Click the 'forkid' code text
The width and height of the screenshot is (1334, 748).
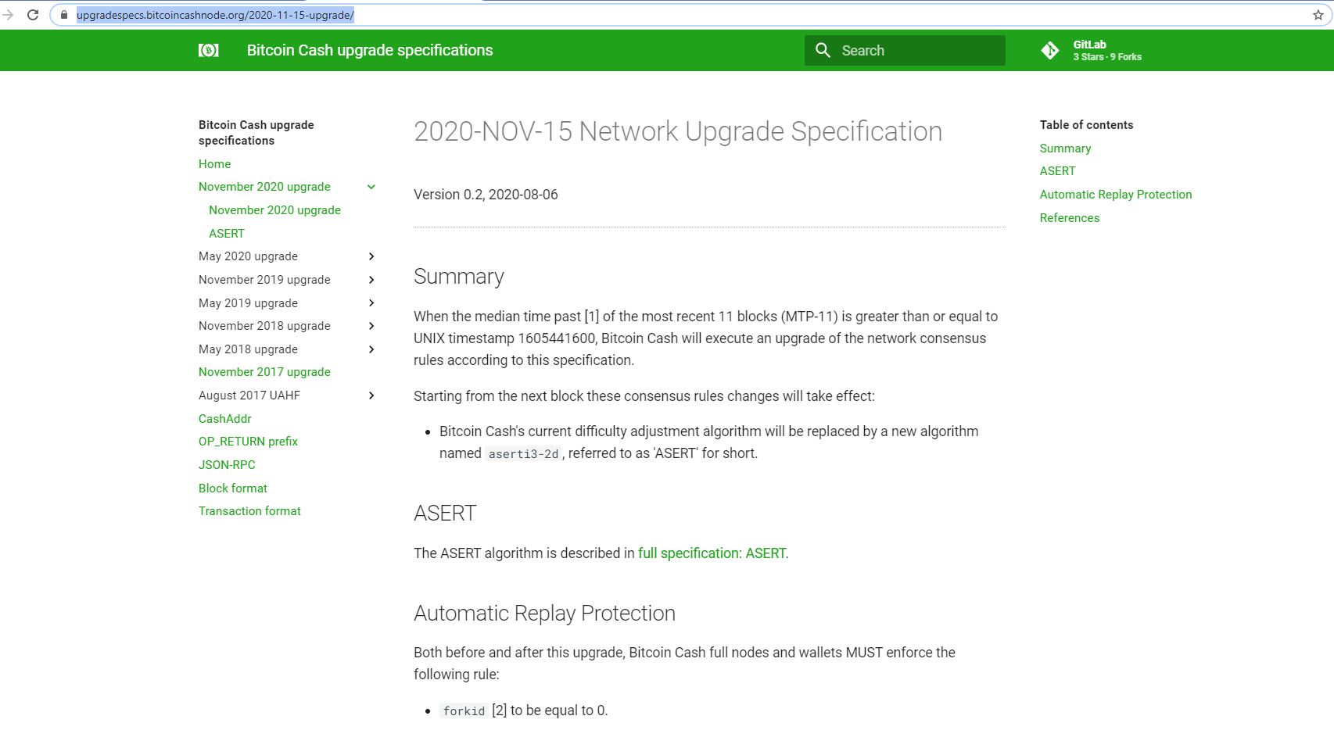pyautogui.click(x=464, y=711)
